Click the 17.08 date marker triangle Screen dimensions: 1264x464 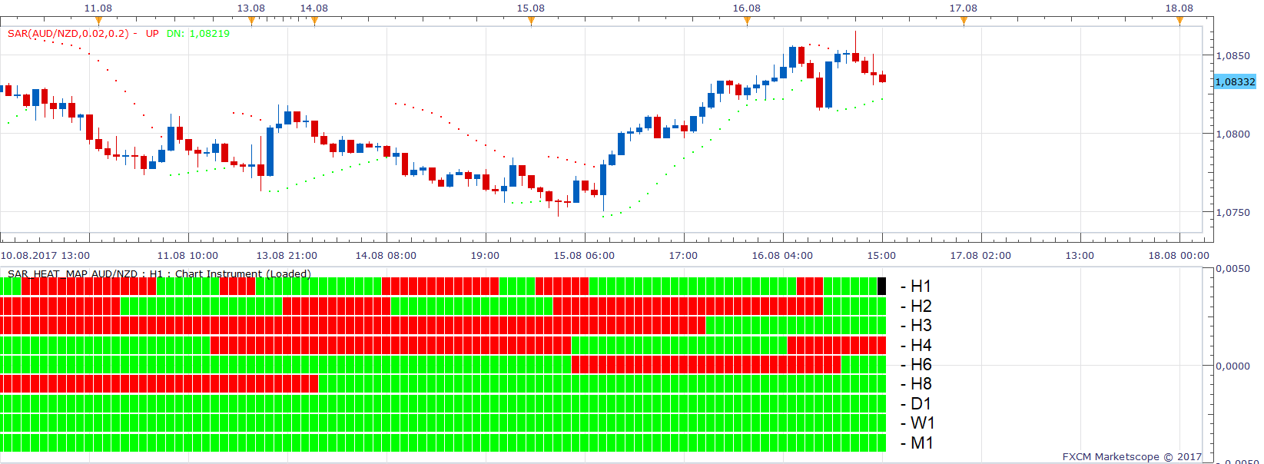[x=964, y=21]
